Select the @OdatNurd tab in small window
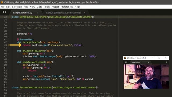This screenshot has width=172, height=97. (x=136, y=63)
